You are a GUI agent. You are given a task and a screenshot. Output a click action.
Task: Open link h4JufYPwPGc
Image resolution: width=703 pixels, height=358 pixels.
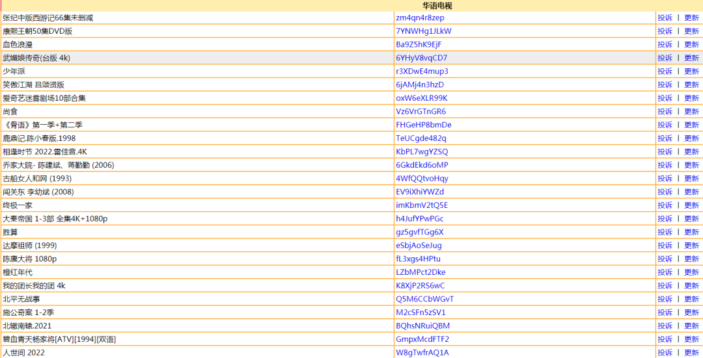click(x=420, y=219)
